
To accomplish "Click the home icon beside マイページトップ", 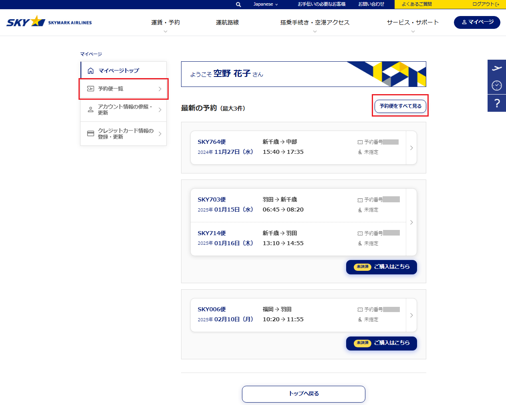I will click(x=91, y=71).
